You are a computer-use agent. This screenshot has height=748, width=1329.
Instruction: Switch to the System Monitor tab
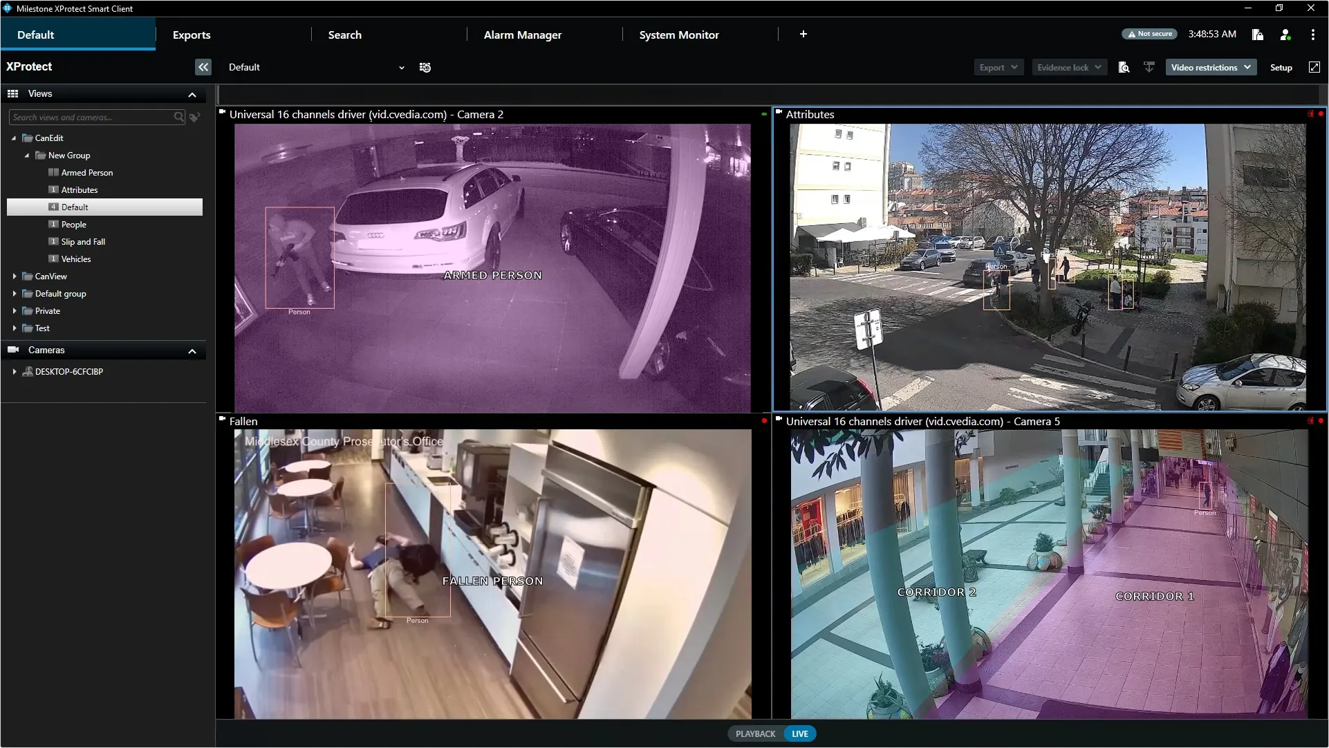pyautogui.click(x=678, y=35)
